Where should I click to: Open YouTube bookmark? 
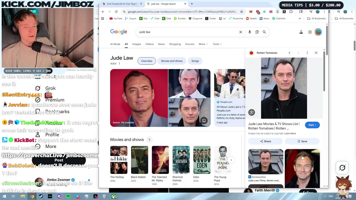click(x=116, y=19)
